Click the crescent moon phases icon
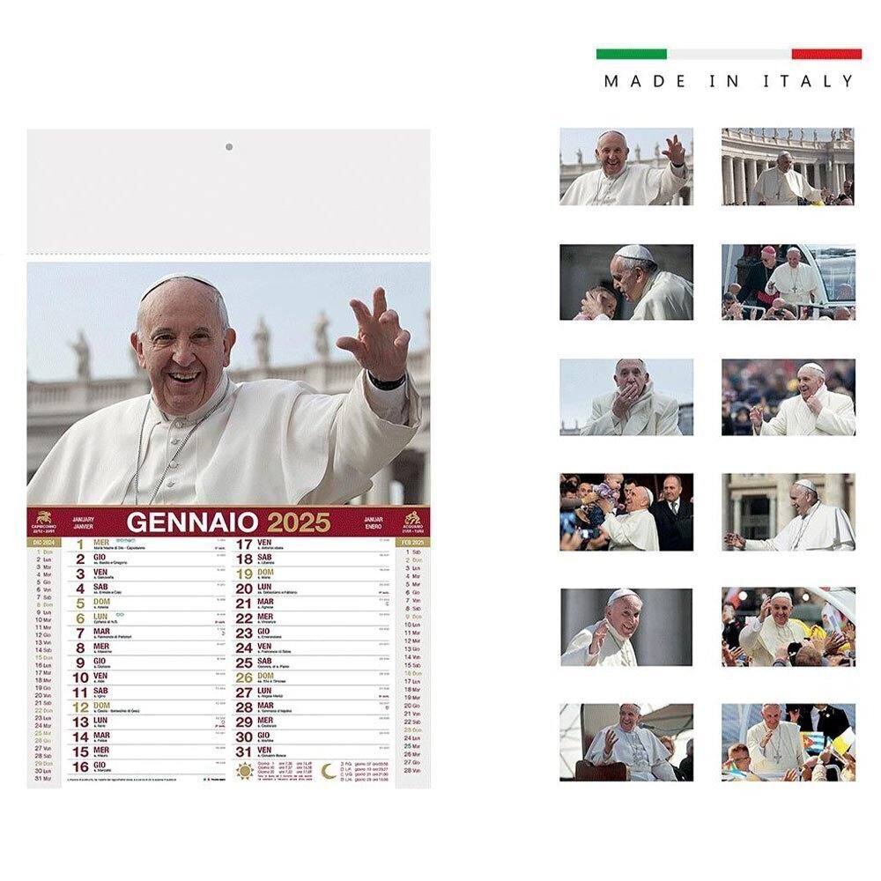 (x=328, y=771)
